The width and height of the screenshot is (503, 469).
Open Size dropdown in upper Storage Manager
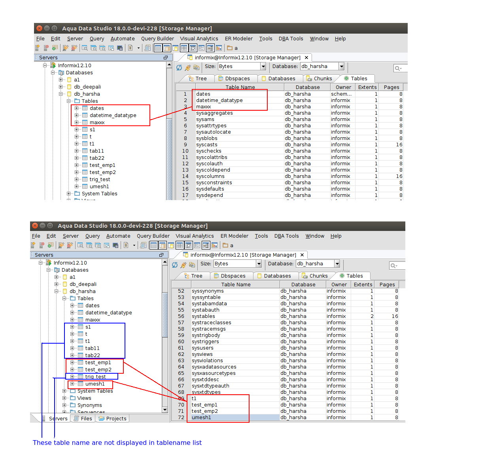point(263,66)
